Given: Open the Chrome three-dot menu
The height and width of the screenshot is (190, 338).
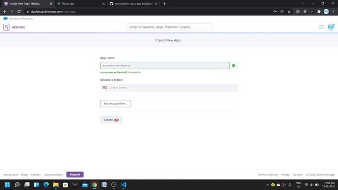Looking at the screenshot, I should [x=333, y=12].
